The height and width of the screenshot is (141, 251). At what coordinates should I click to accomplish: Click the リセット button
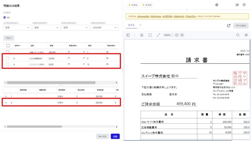click(x=9, y=38)
